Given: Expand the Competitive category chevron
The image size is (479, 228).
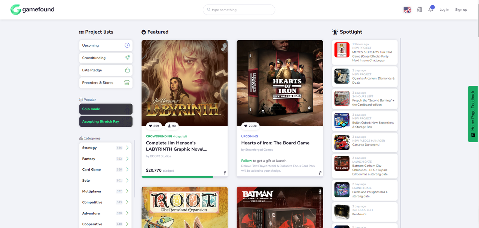Looking at the screenshot, I should point(127,202).
